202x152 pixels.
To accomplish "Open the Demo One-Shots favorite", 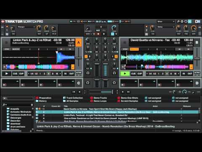I will coord(128,98).
